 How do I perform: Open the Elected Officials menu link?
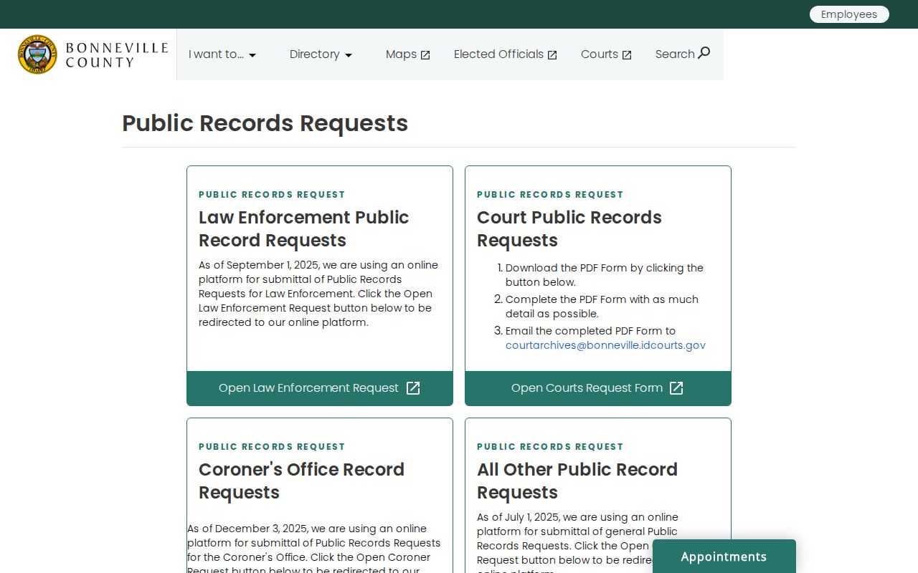506,54
